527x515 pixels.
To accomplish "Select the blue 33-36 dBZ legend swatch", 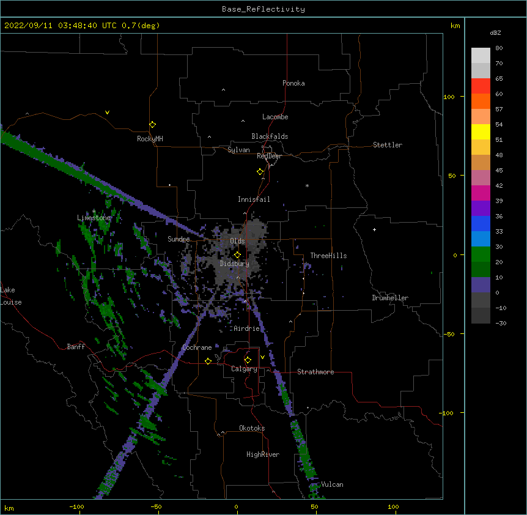I will point(481,223).
